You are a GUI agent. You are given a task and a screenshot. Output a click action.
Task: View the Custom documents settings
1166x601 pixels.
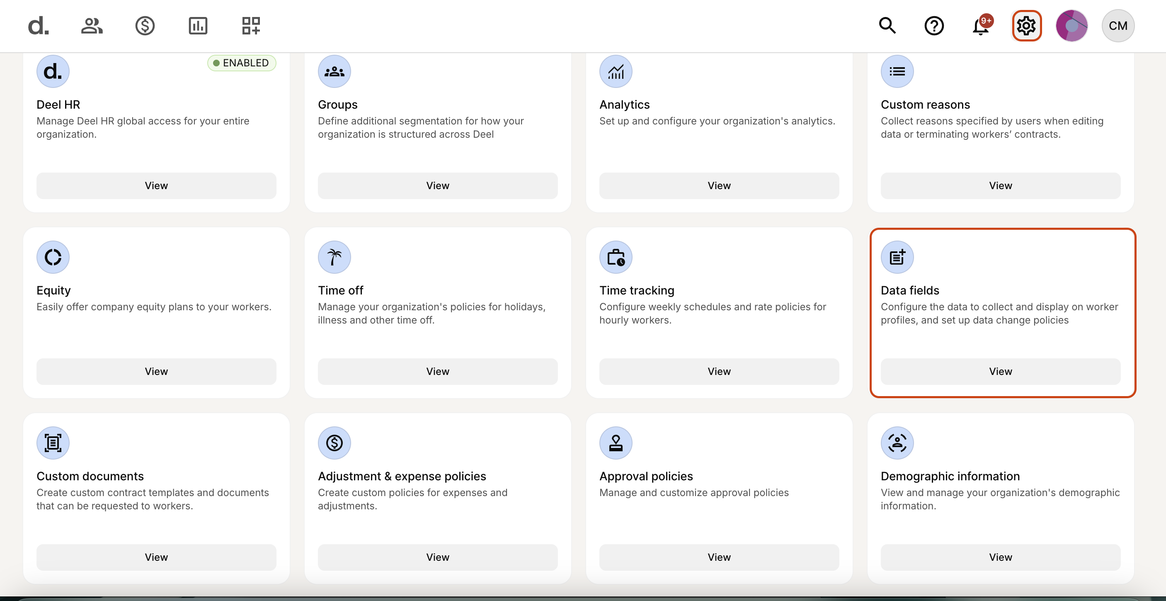pyautogui.click(x=156, y=557)
